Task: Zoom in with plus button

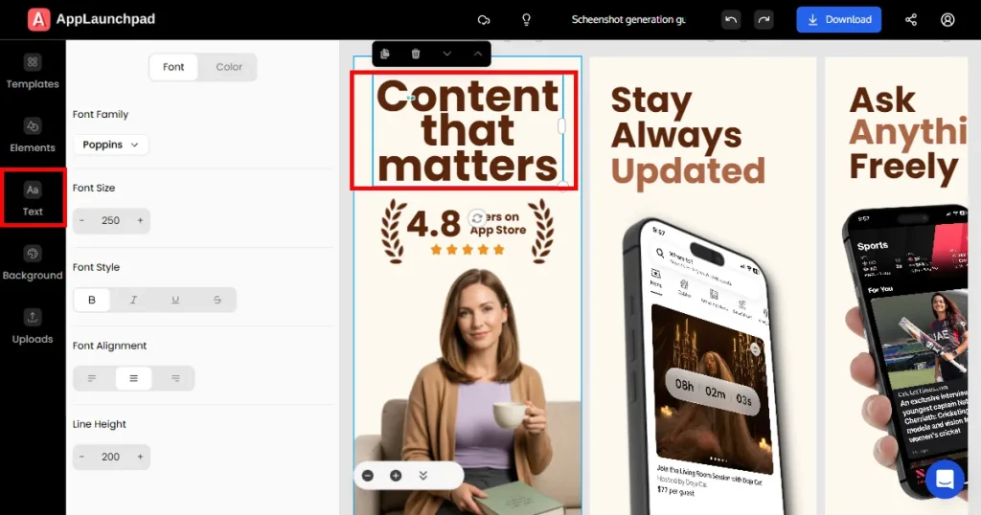Action: point(396,476)
